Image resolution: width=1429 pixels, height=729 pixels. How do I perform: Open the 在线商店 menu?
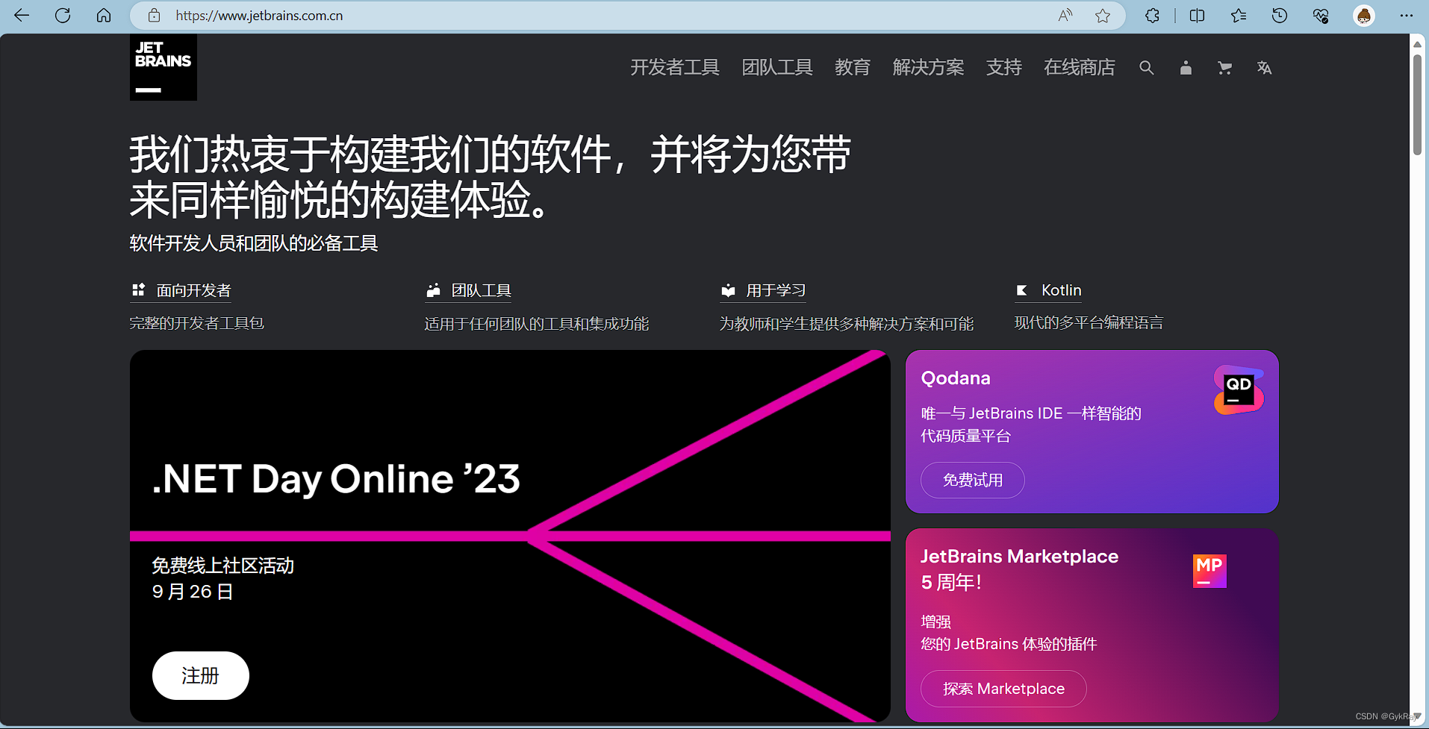click(1080, 68)
